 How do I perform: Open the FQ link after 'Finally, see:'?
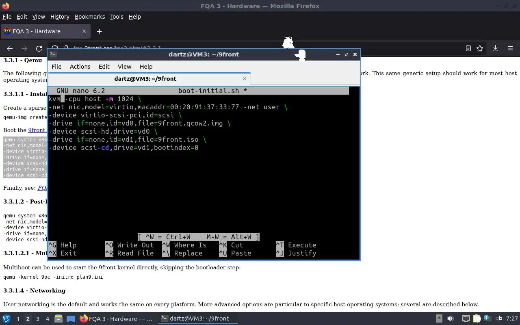pyautogui.click(x=42, y=188)
